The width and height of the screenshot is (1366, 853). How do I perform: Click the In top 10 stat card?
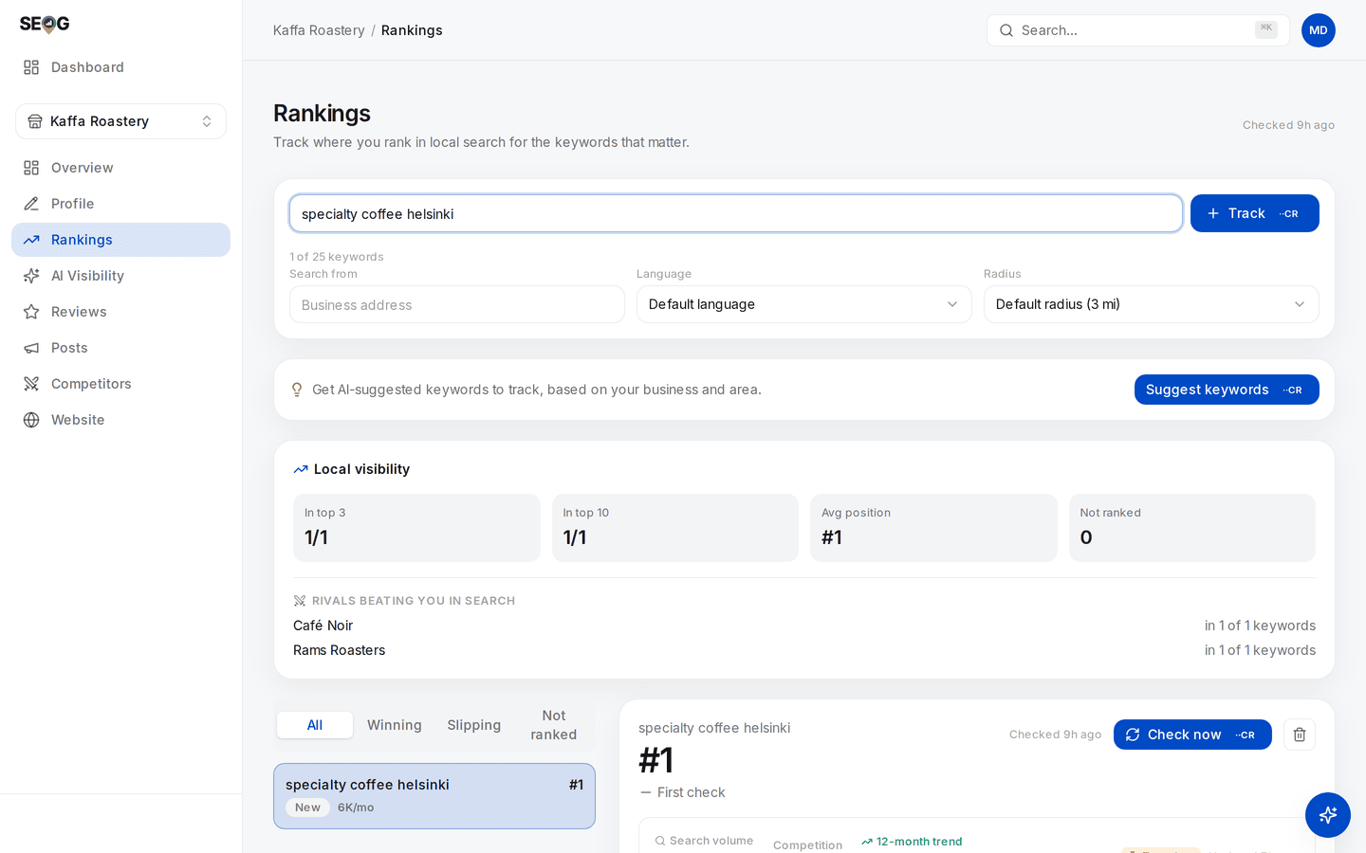click(675, 528)
